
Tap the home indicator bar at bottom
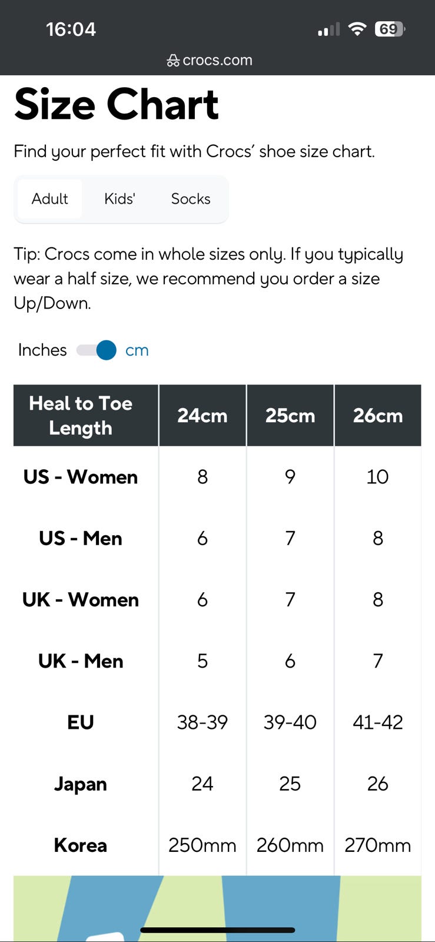click(x=217, y=930)
